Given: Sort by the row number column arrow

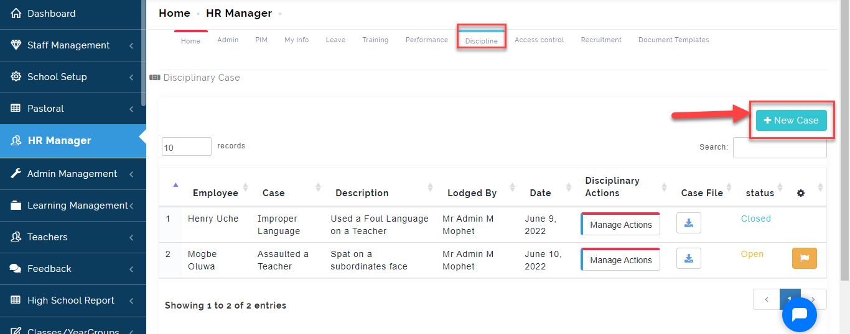Looking at the screenshot, I should pyautogui.click(x=175, y=184).
